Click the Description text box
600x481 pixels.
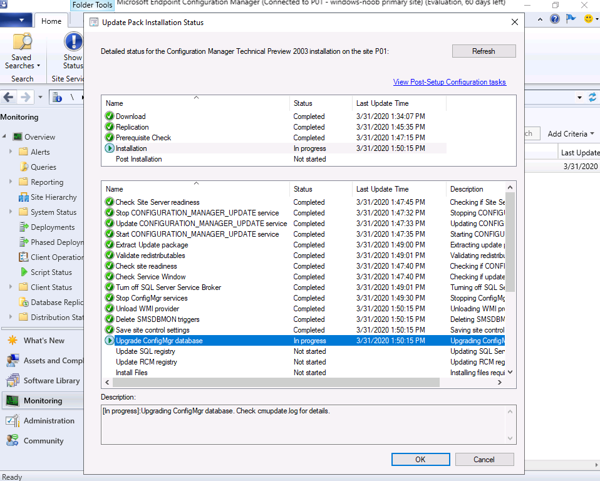(x=308, y=425)
